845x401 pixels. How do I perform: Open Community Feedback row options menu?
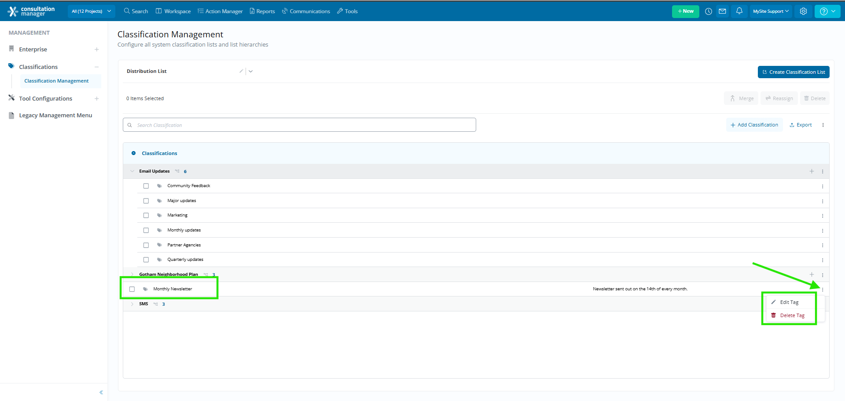(823, 187)
